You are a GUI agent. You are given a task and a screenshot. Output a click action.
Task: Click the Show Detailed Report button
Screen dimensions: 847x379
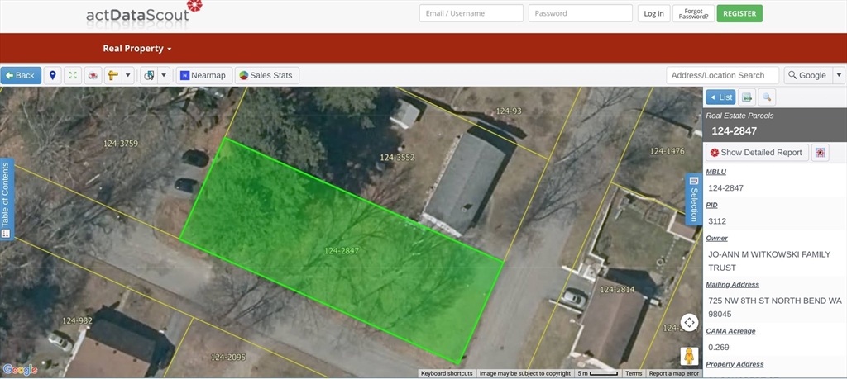756,153
